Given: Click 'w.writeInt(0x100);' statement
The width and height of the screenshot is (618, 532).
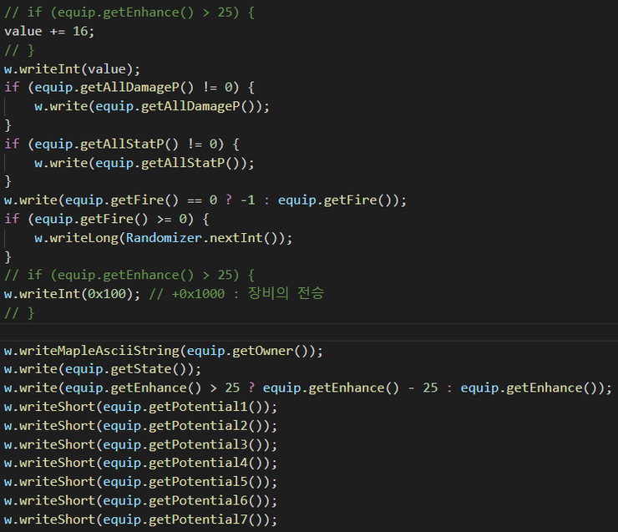Looking at the screenshot, I should [72, 294].
